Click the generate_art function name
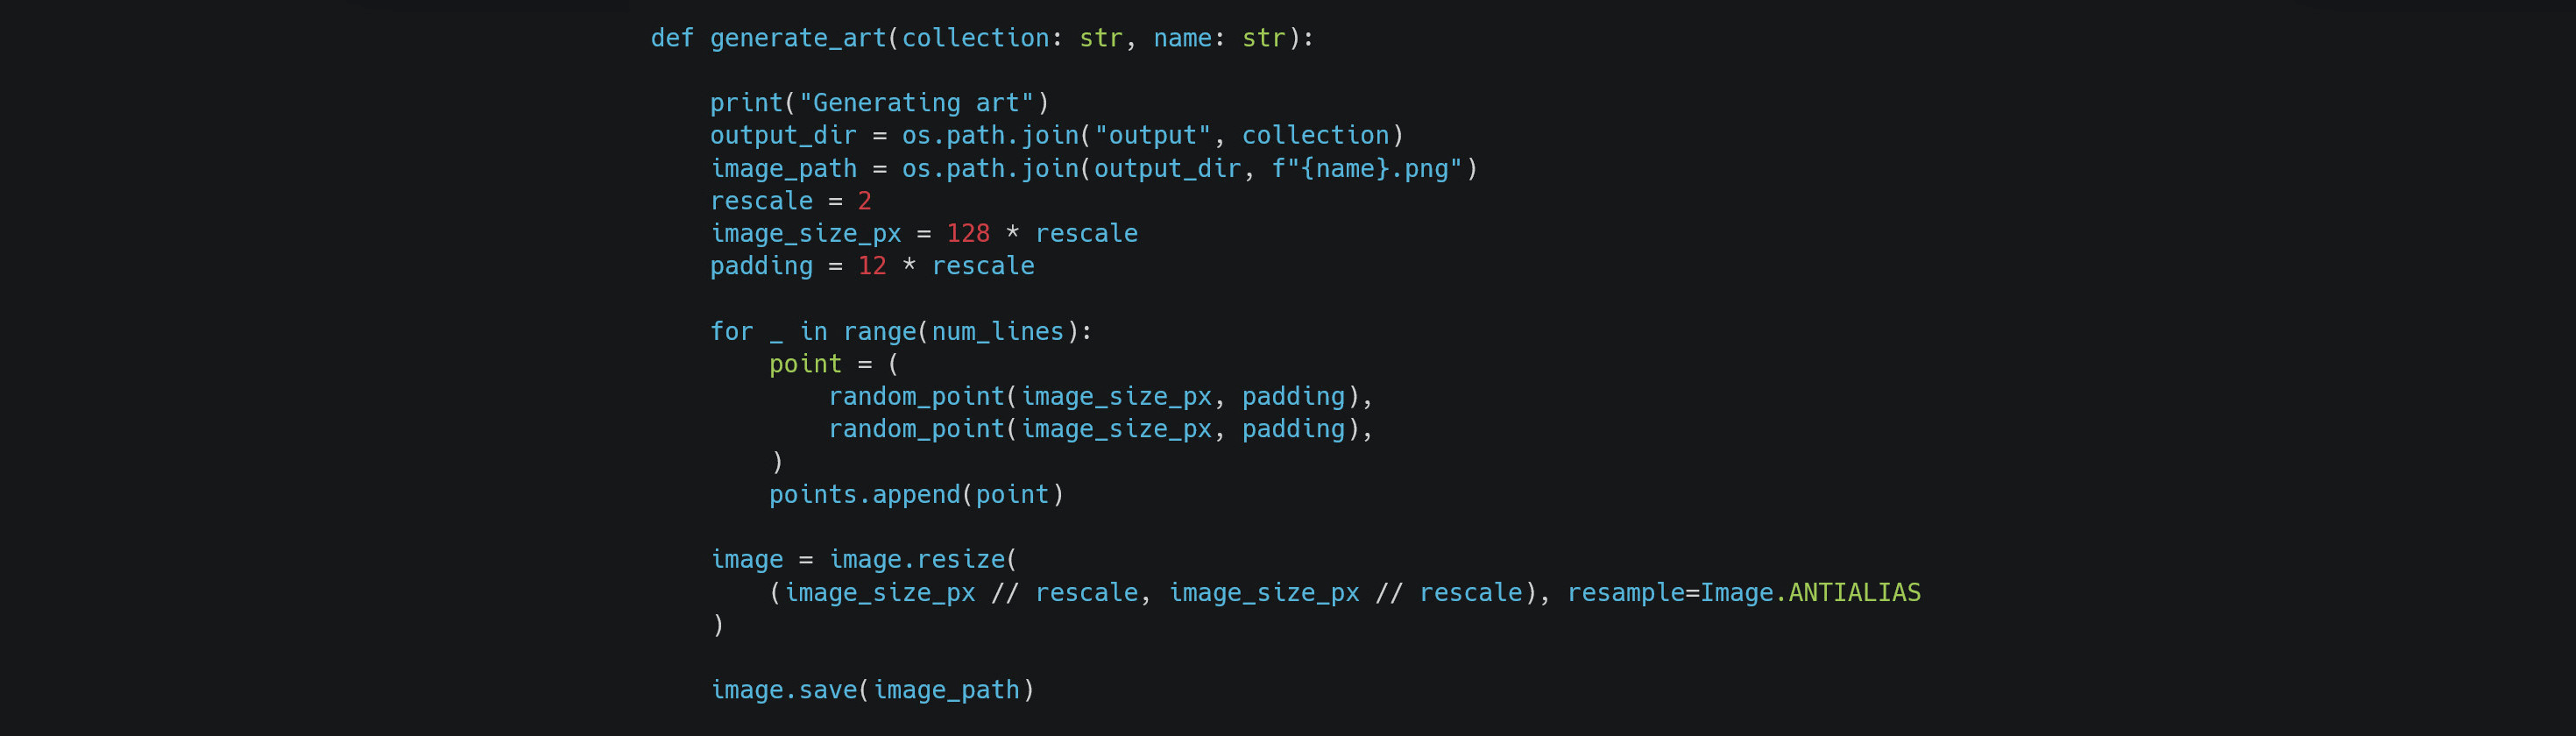This screenshot has width=2576, height=736. point(797,38)
